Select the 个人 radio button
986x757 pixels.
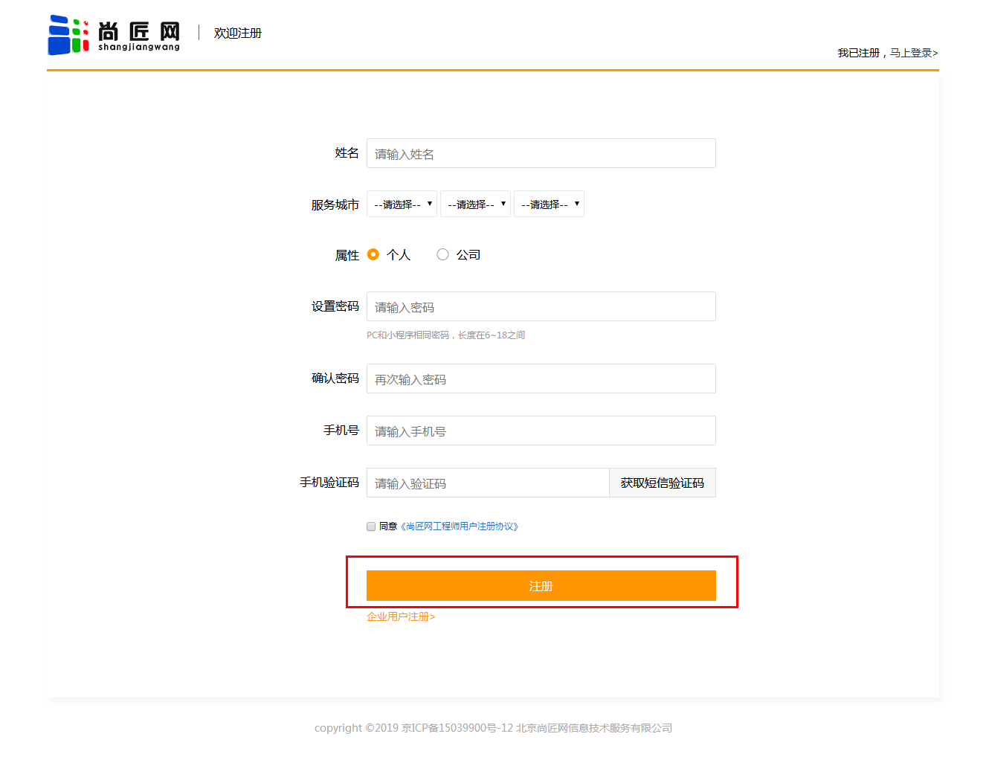373,254
